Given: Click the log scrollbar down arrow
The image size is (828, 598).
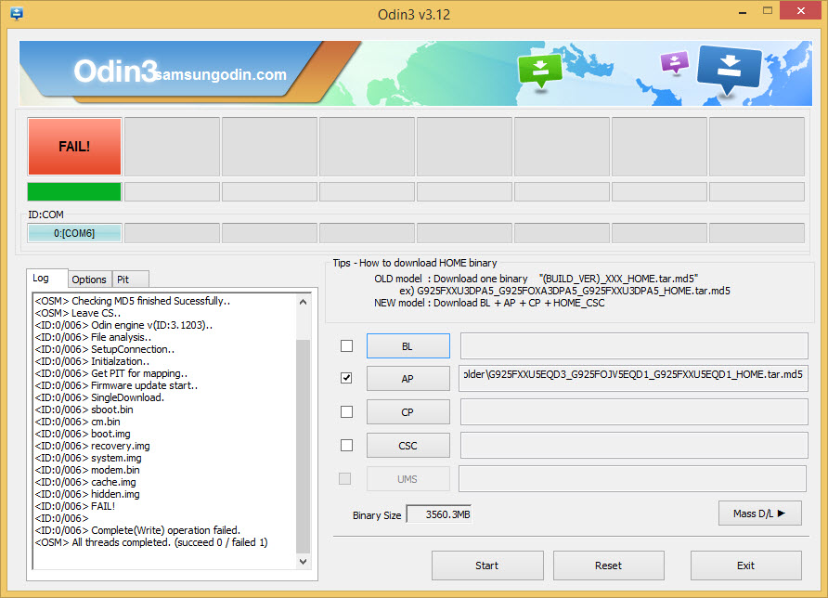Looking at the screenshot, I should click(x=304, y=562).
